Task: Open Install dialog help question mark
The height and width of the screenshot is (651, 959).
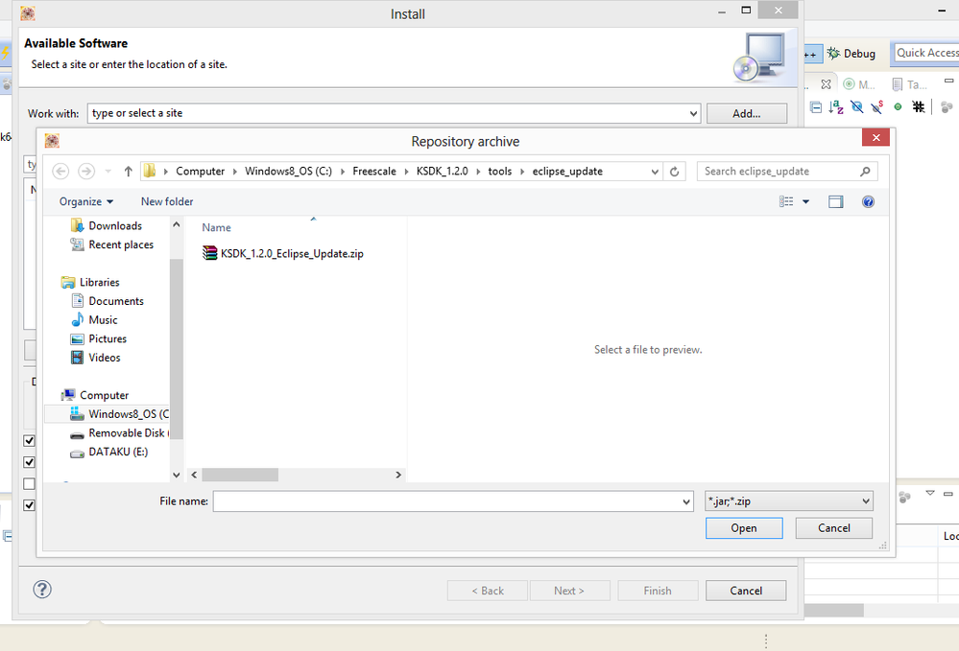Action: 42,590
